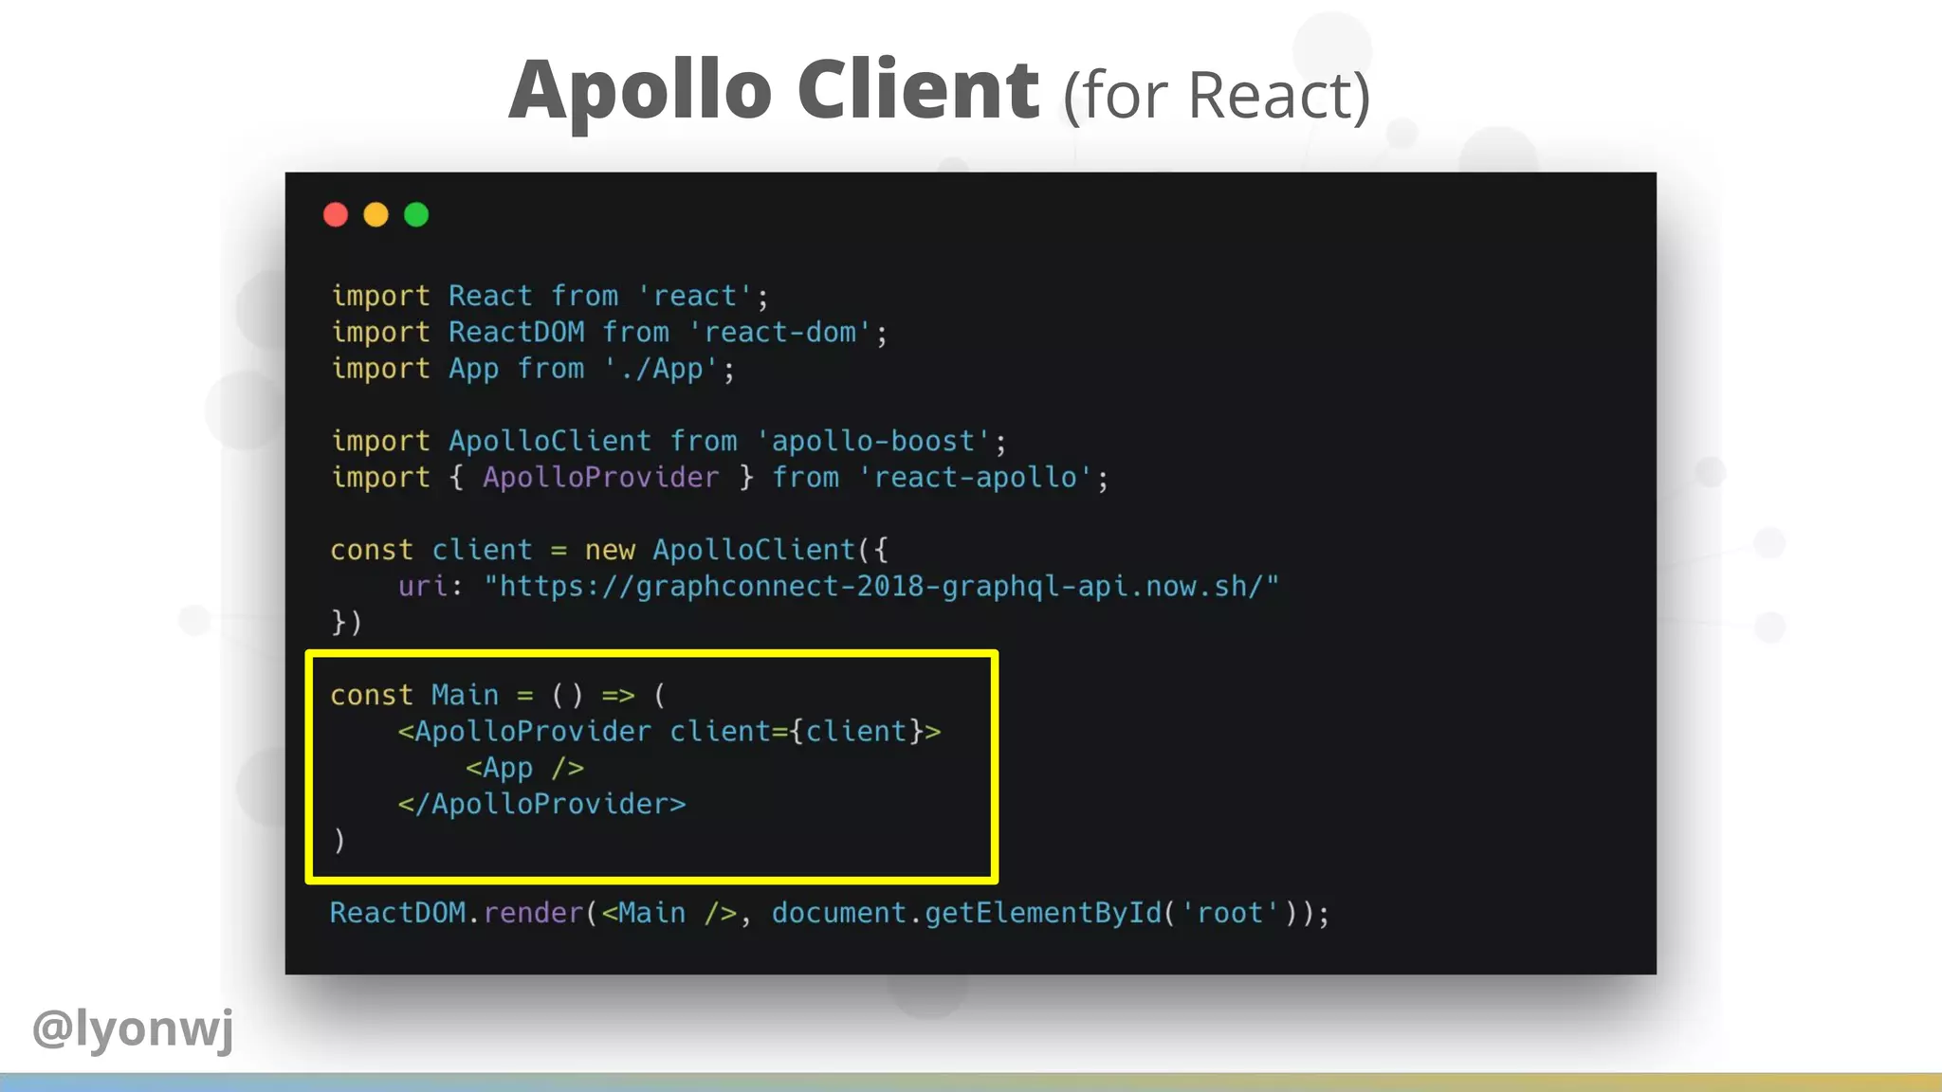Click the graphconnect-2018 uri string

pos(882,587)
